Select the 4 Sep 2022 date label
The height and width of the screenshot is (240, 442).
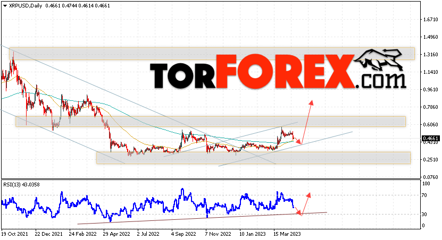183,234
